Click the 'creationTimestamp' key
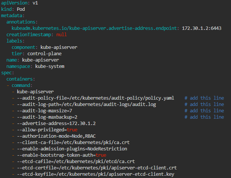 tap(29, 34)
